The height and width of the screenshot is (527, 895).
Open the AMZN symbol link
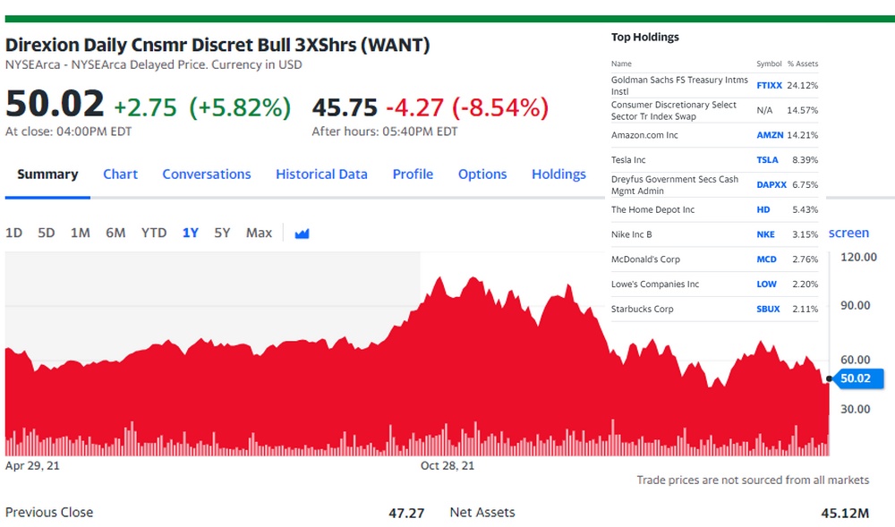770,135
